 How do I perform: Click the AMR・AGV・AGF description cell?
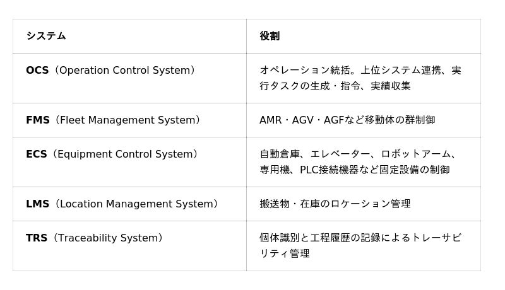pyautogui.click(x=364, y=120)
